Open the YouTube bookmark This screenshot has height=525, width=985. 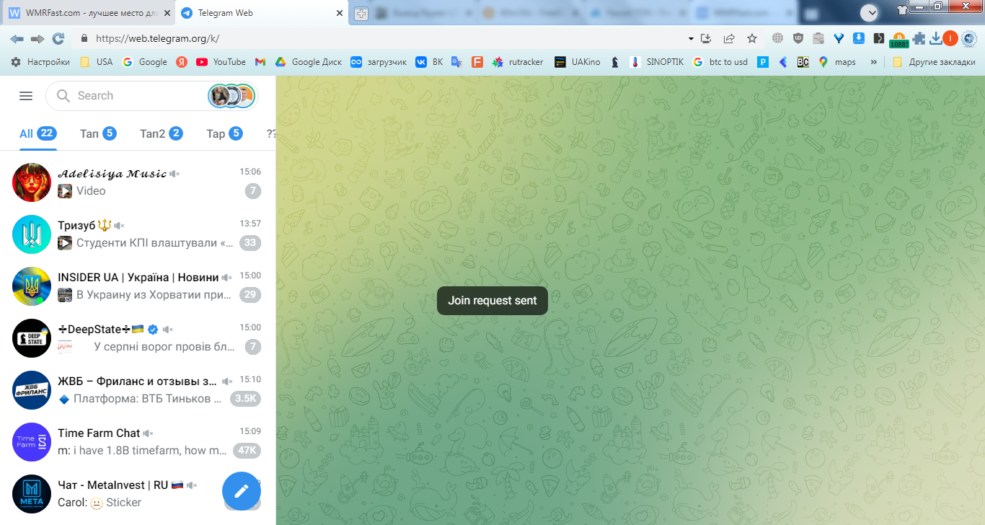221,62
